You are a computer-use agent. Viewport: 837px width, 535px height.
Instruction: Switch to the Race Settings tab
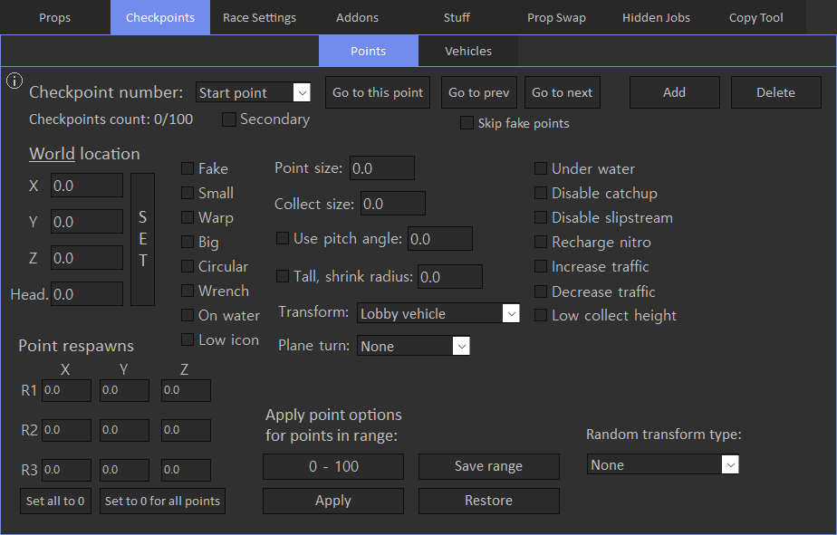pyautogui.click(x=259, y=17)
